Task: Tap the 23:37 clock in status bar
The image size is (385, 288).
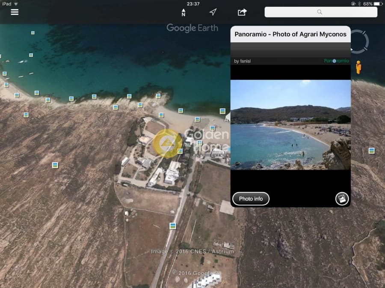Action: click(193, 4)
